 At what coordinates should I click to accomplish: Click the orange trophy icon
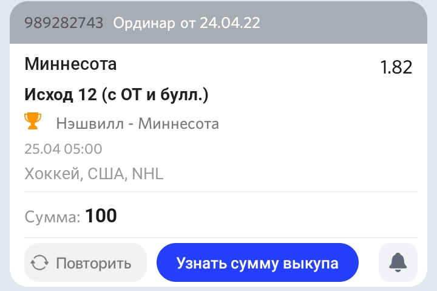33,122
